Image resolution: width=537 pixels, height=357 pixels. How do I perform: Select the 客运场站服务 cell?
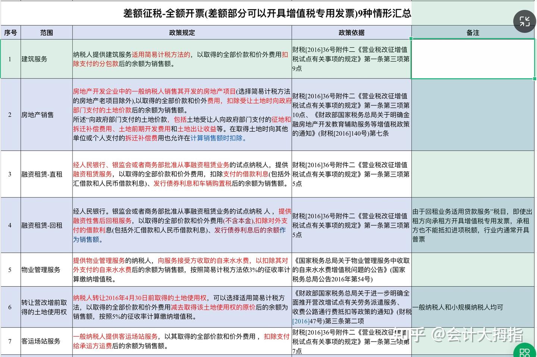(47, 341)
